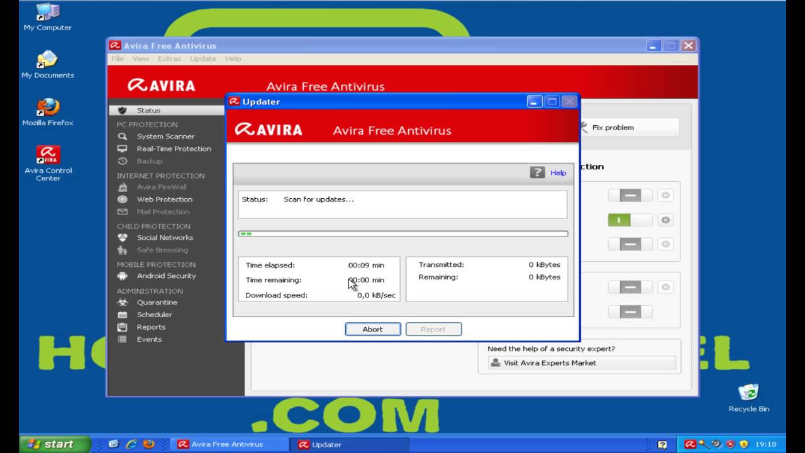The width and height of the screenshot is (805, 453).
Task: Click 'Scan for updates...' status text
Action: coord(319,199)
